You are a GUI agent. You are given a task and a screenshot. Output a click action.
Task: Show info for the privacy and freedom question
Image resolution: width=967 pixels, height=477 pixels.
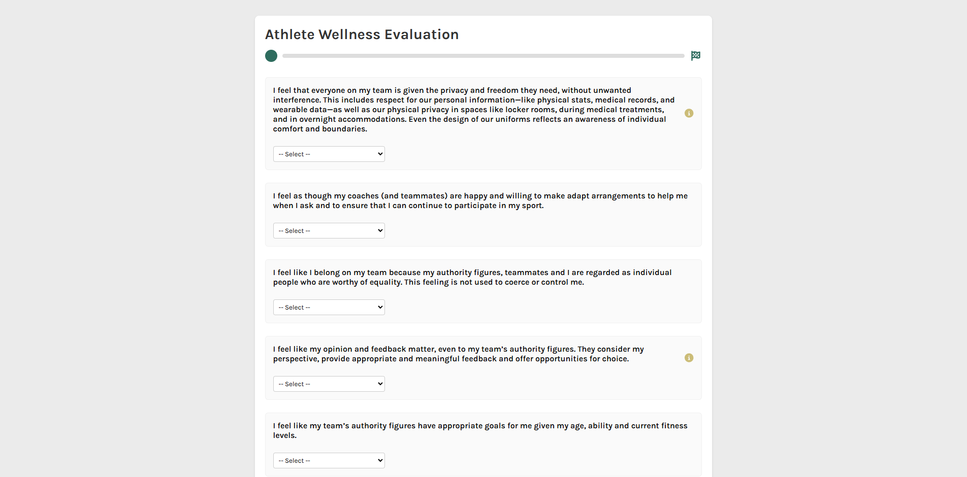point(689,113)
